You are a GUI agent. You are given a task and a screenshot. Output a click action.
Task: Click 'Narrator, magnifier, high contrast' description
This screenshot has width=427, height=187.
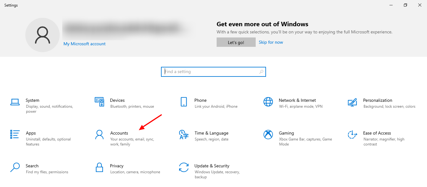pyautogui.click(x=384, y=142)
